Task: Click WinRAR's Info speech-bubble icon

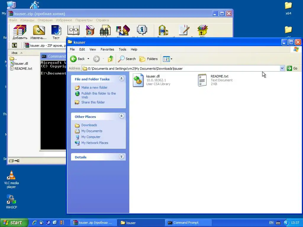Action: coord(142,31)
